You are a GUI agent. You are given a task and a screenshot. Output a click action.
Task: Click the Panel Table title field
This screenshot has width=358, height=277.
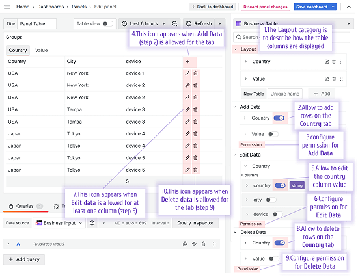(x=36, y=23)
